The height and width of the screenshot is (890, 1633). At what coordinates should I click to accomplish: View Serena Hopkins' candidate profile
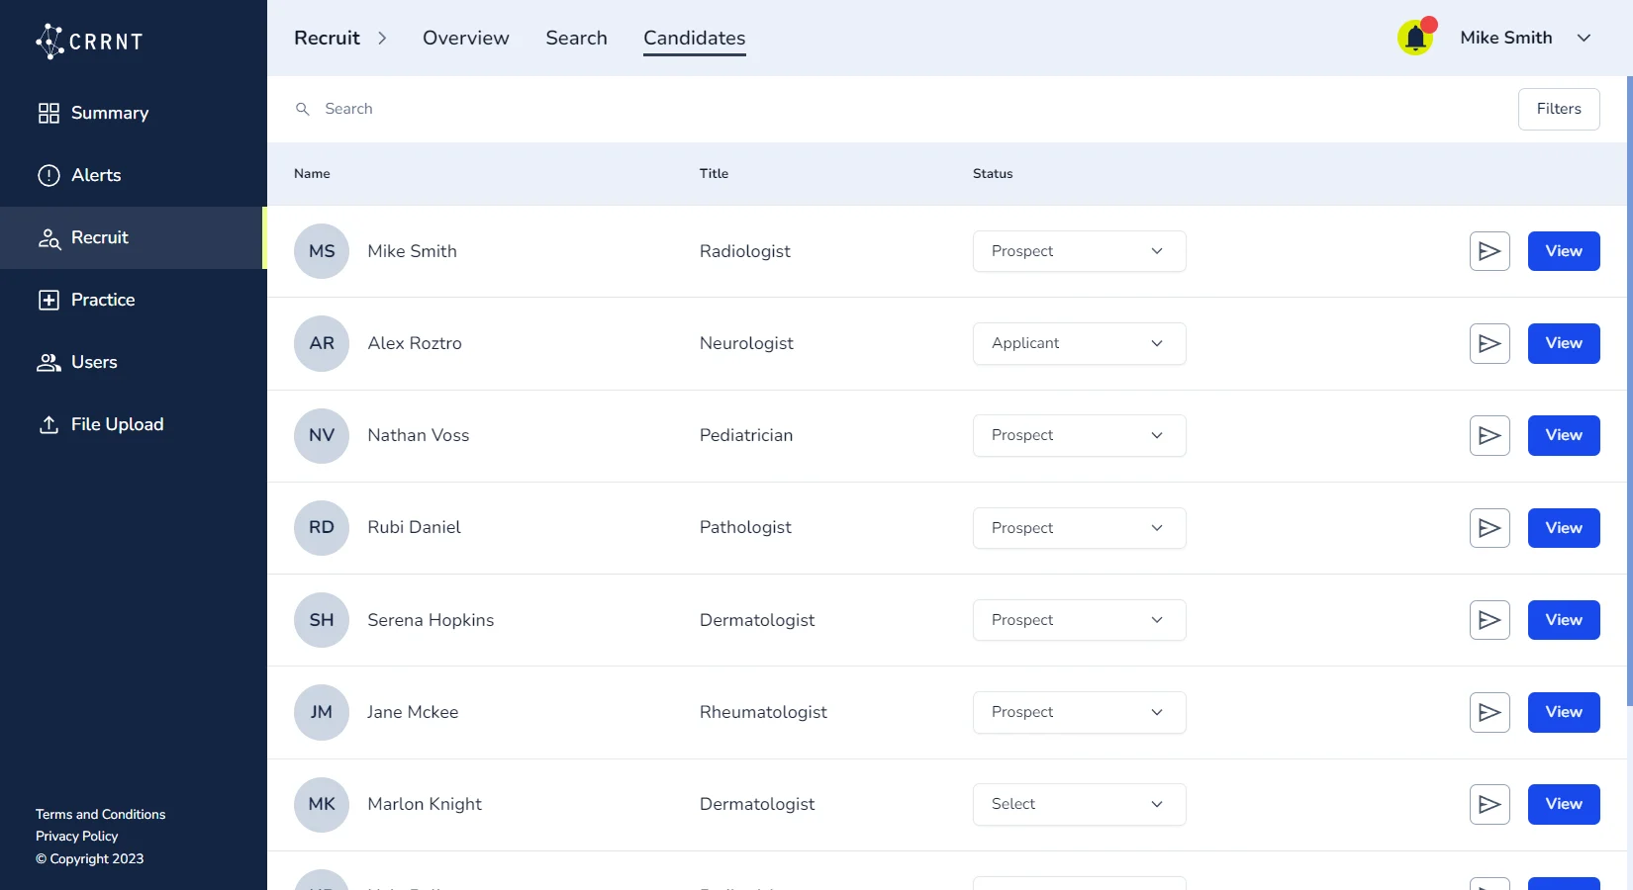(x=1563, y=620)
